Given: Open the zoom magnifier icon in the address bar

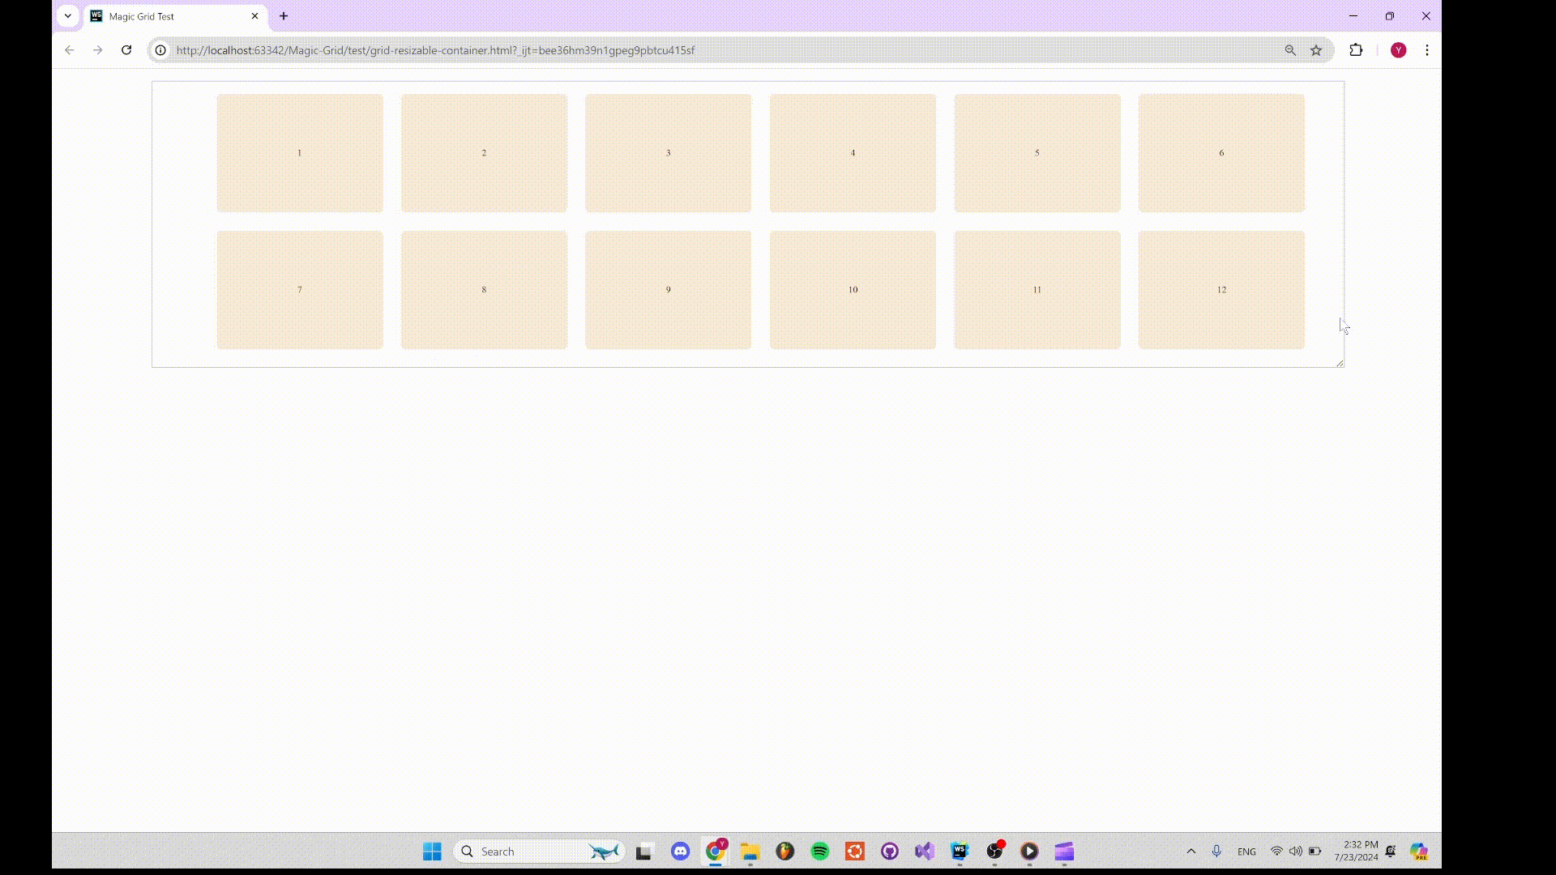Looking at the screenshot, I should (1290, 50).
